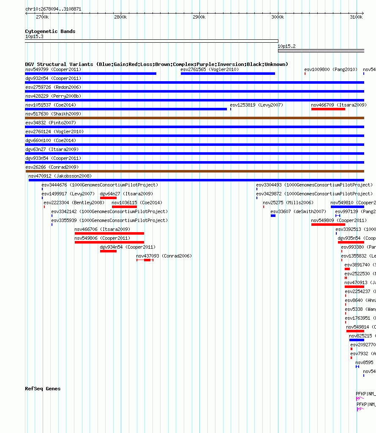The height and width of the screenshot is (433, 376).
Task: Open esv5338 variant label
Action: [360, 309]
